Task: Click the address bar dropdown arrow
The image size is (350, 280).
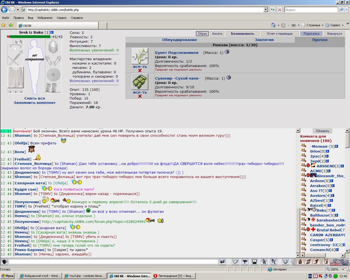Action: click(266, 10)
